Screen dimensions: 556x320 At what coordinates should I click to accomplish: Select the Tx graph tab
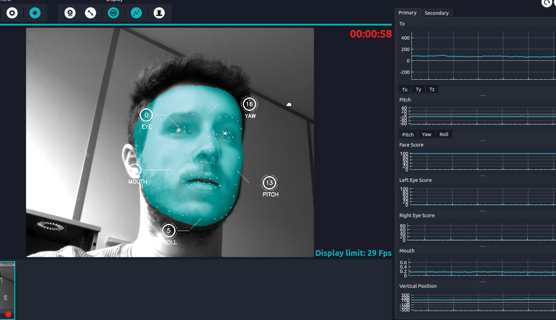tap(405, 90)
